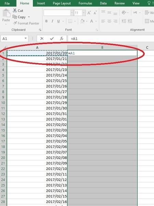
Task: Open the font size dropdown
Action: pos(84,13)
